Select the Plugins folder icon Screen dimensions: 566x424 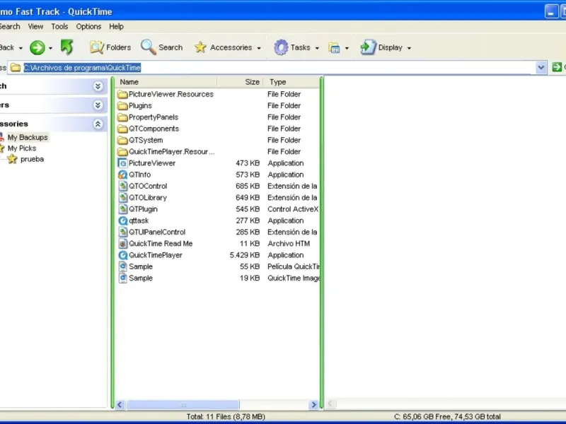pos(122,106)
